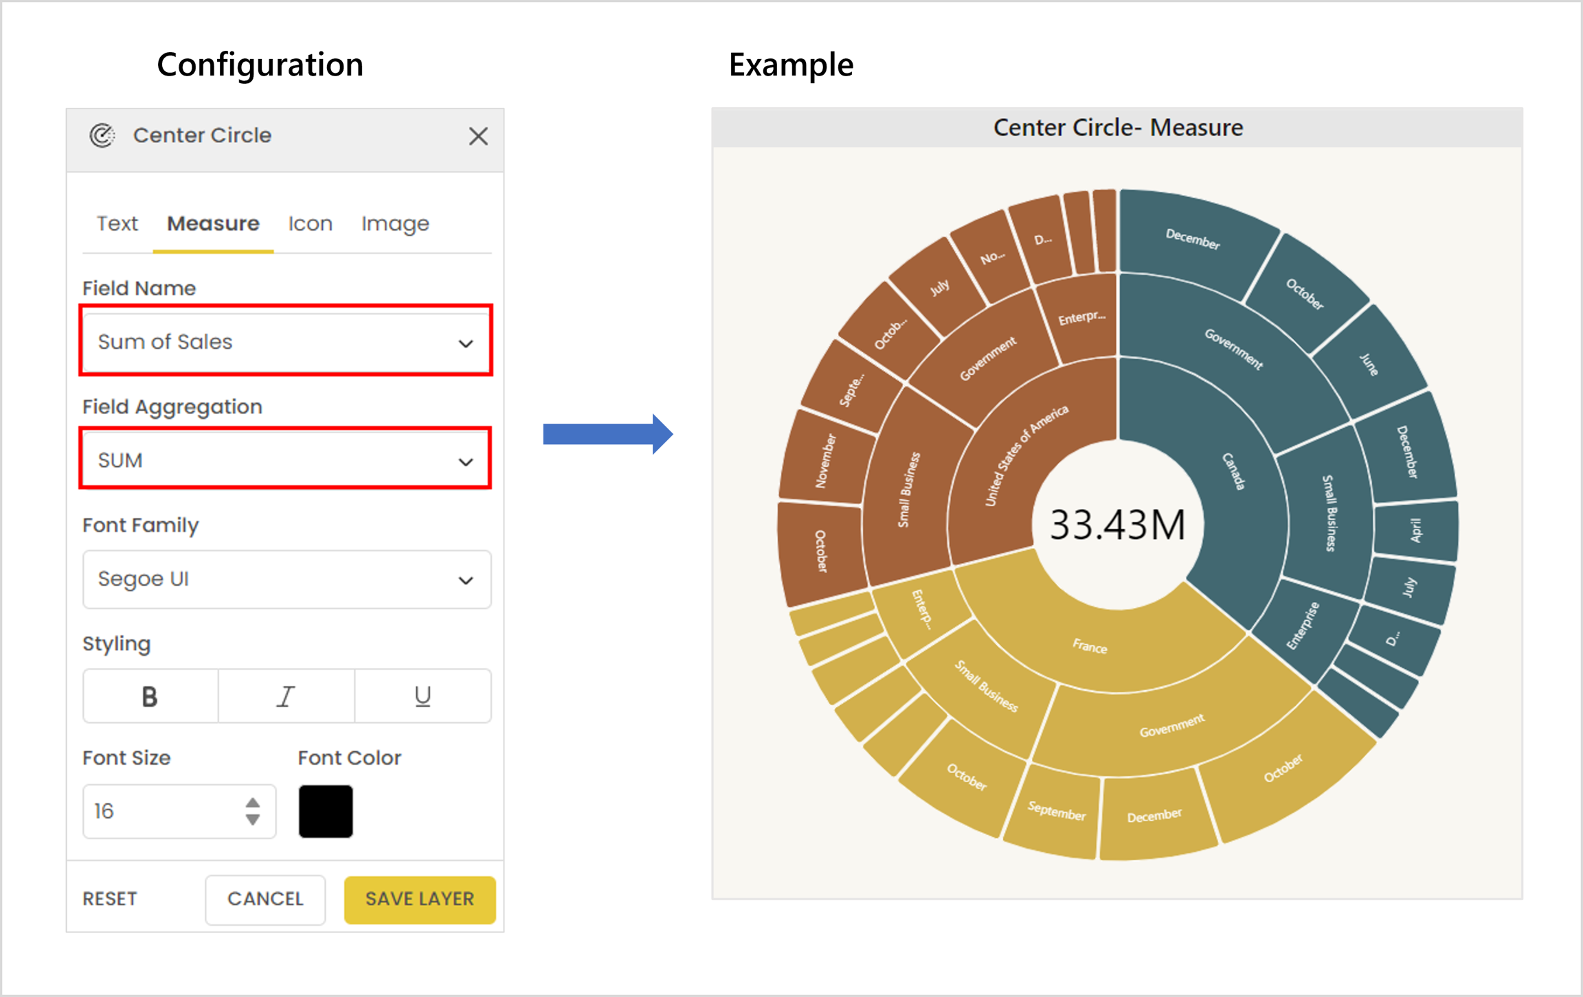Switch to the Icon tab
This screenshot has height=997, width=1583.
tap(310, 224)
